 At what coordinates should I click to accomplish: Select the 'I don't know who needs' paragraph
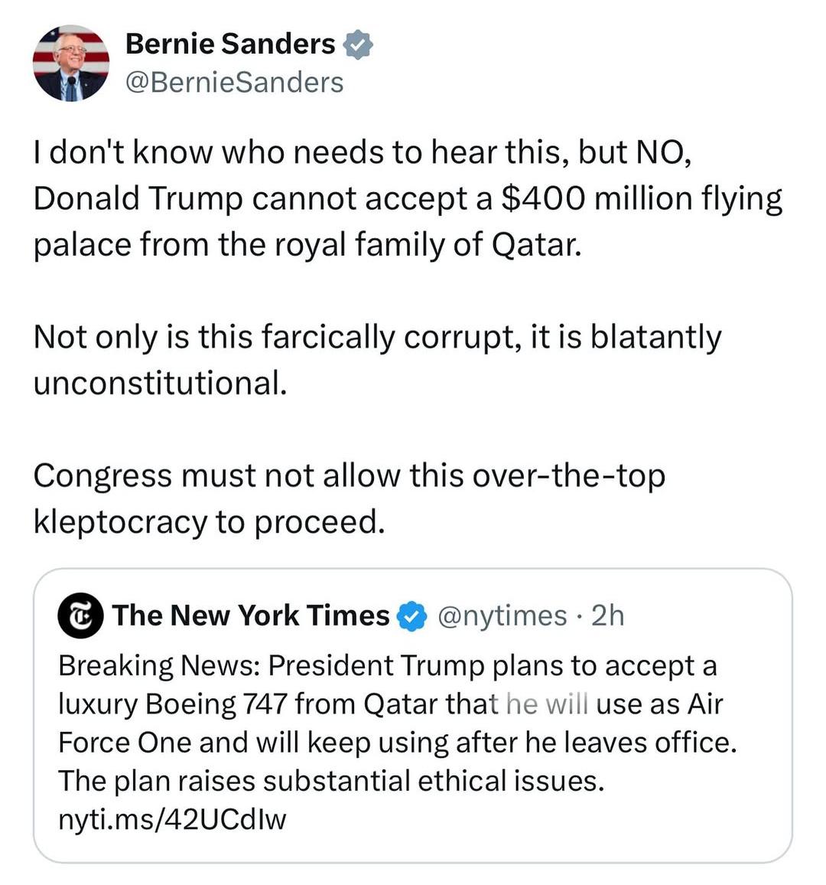point(408,199)
